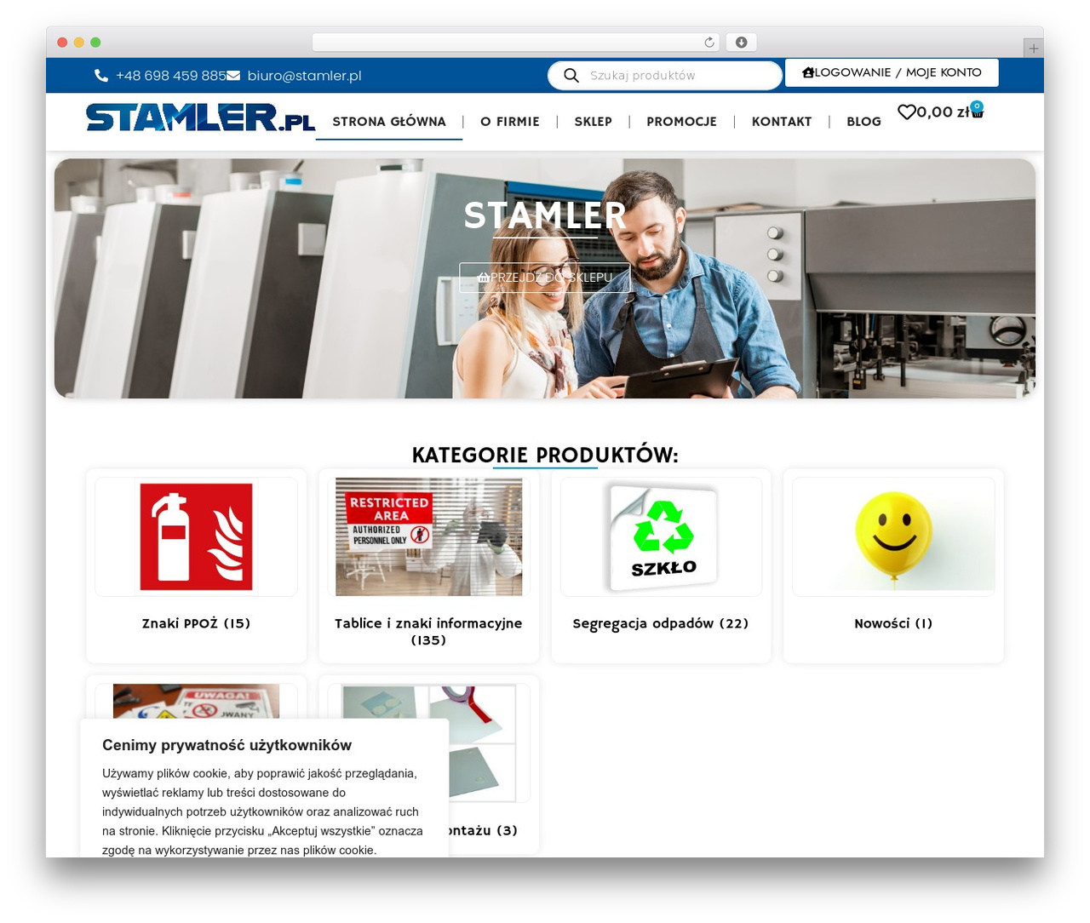Open the SKLEP menu item
The height and width of the screenshot is (923, 1090).
point(593,122)
